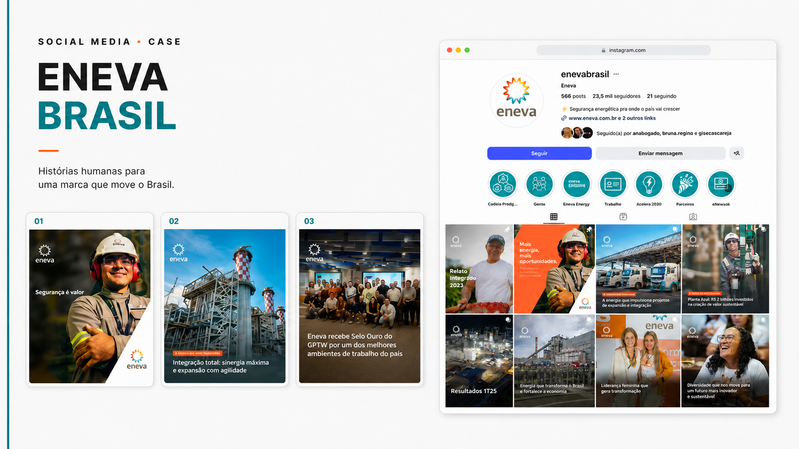Screen dimensions: 799x449
Task: Open the Parceiros story highlight
Action: tap(685, 184)
